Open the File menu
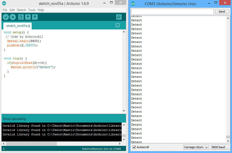This screenshot has width=232, height=153. (x=5, y=10)
